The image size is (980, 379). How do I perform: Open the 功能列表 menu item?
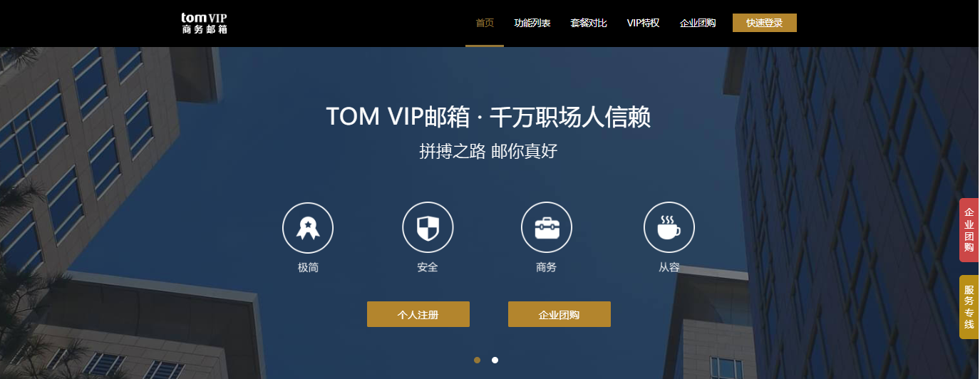[532, 23]
